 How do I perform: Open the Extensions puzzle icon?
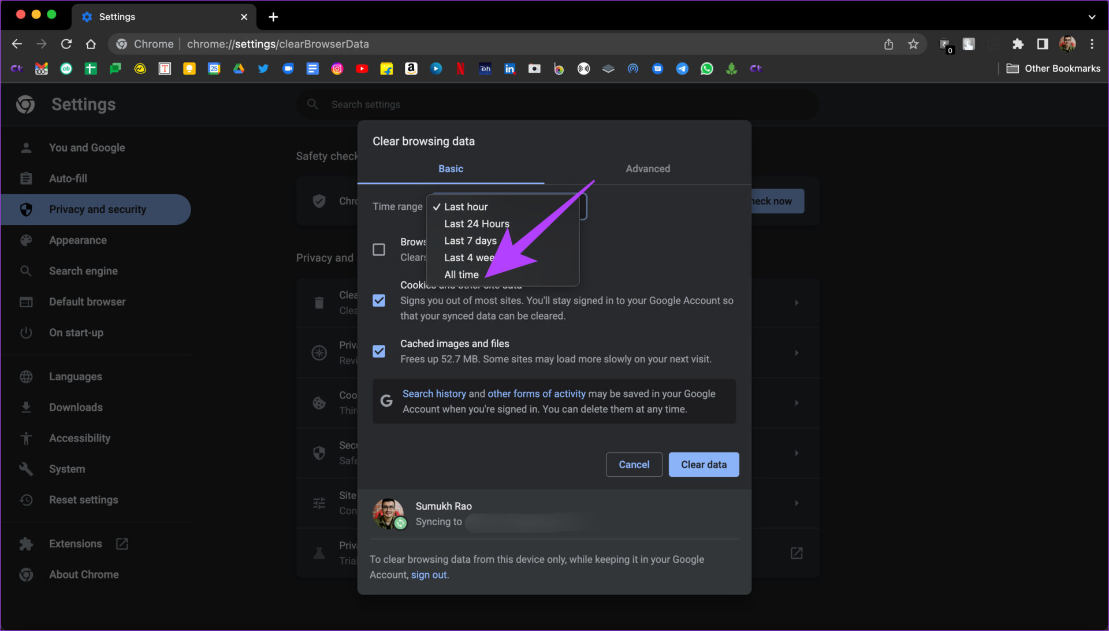(x=1018, y=44)
